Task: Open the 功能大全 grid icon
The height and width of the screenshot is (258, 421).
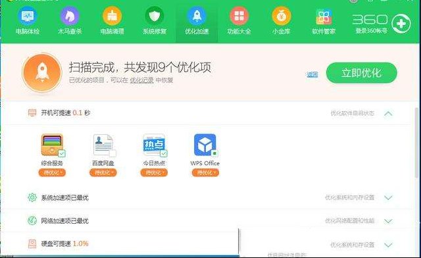Action: click(x=239, y=16)
